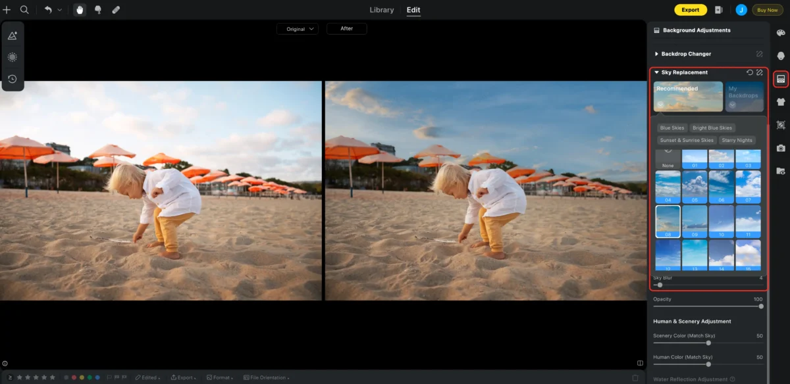Screen dimensions: 790x384
Task: Open the Export dropdown in bottom bar
Action: click(x=184, y=377)
